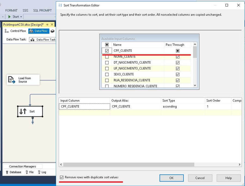This screenshot has width=245, height=186.
Task: Select the empty new row in sort grid
Action: pos(150,112)
